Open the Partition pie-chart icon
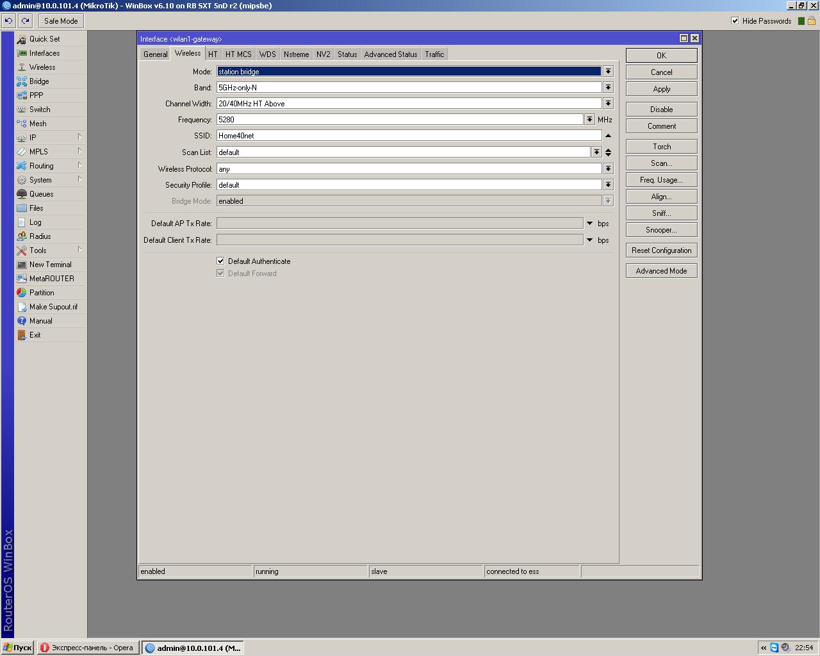The width and height of the screenshot is (820, 656). (x=22, y=293)
